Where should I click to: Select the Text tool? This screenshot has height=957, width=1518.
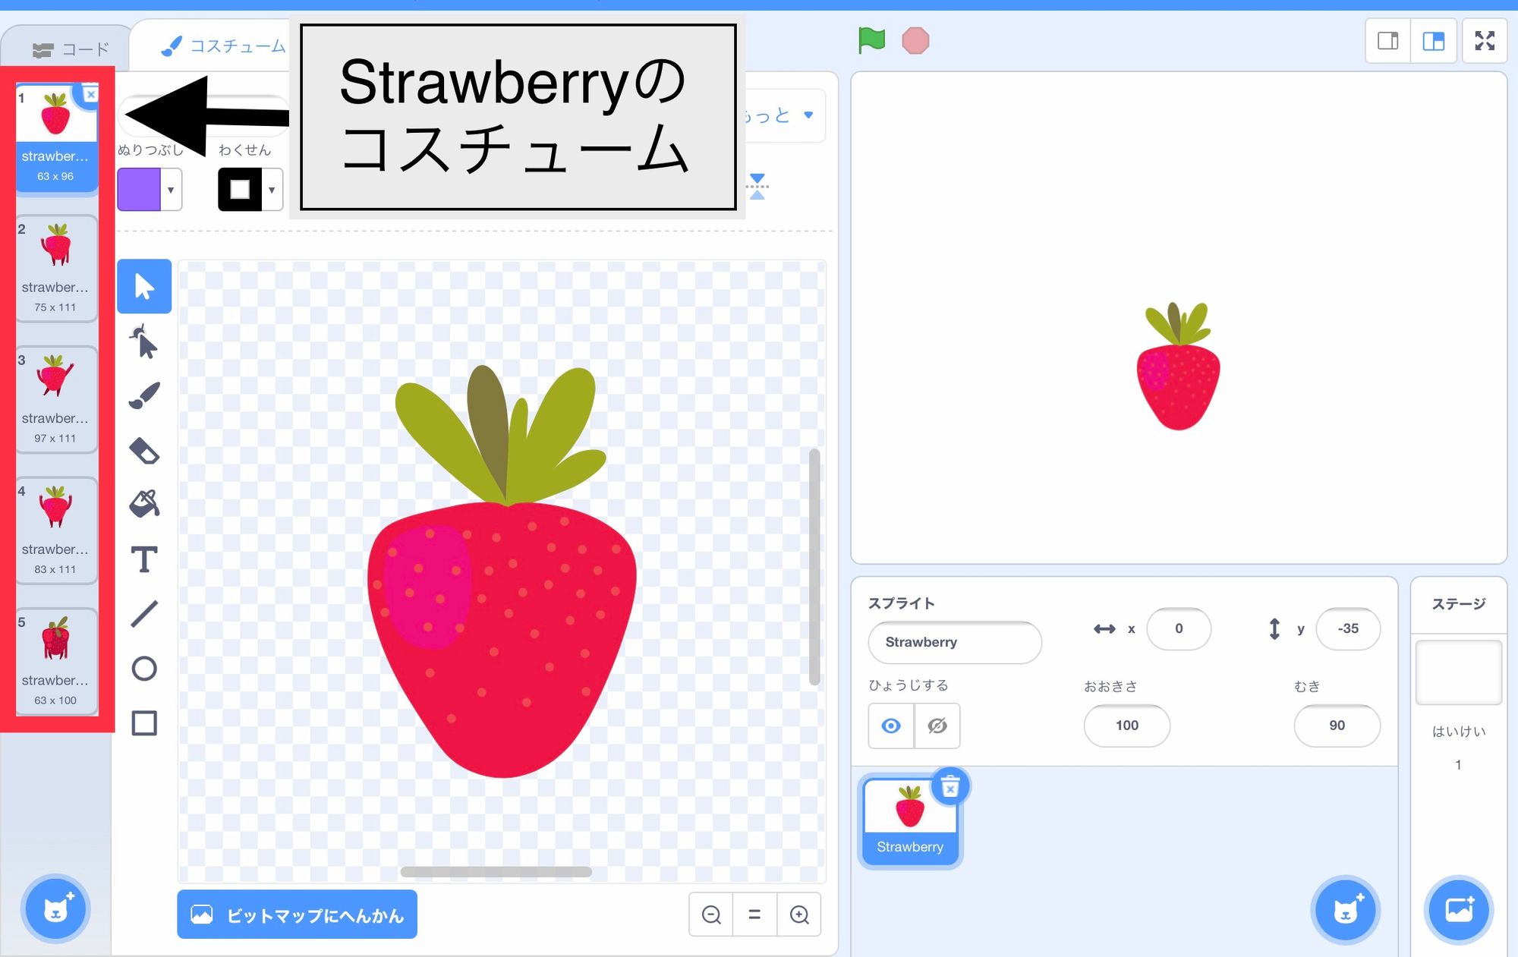(143, 559)
